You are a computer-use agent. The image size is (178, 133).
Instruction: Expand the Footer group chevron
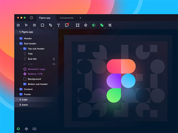pos(17,94)
